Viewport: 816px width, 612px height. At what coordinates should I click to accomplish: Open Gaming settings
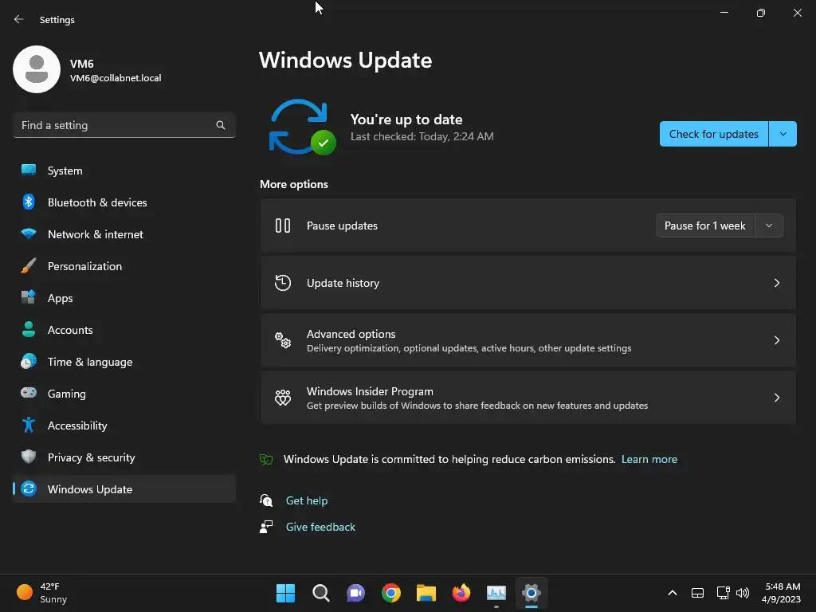tap(124, 394)
